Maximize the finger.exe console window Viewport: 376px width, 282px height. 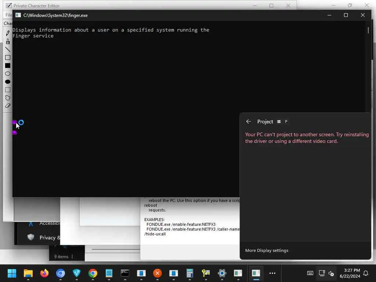346,15
